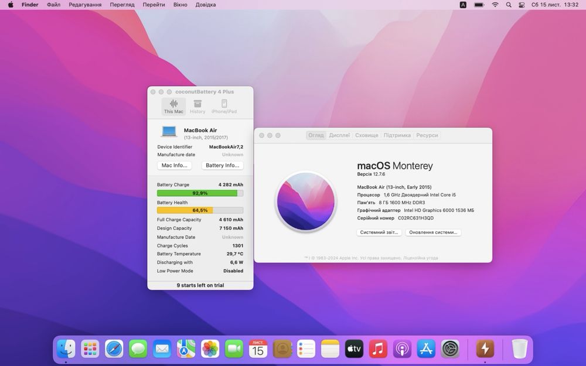Select the Огляд tab

[316, 135]
